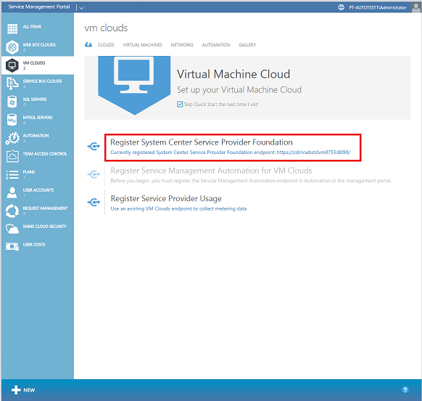
Task: Open the Service Bus Clouds icon
Action: tap(12, 84)
